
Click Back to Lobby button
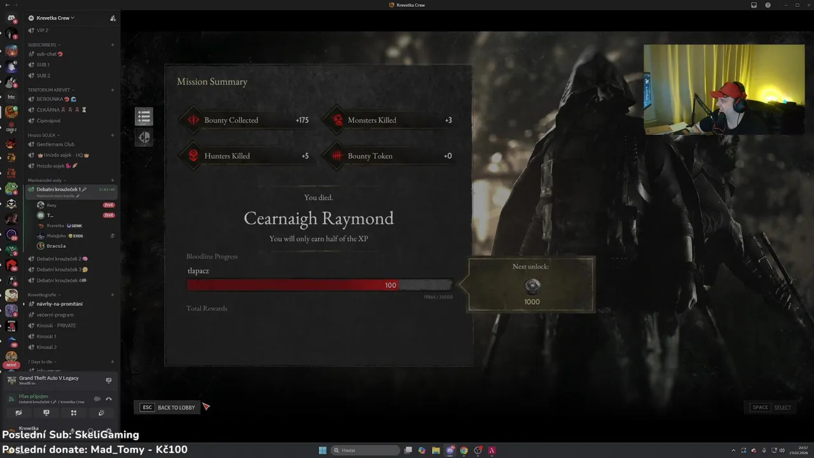169,407
